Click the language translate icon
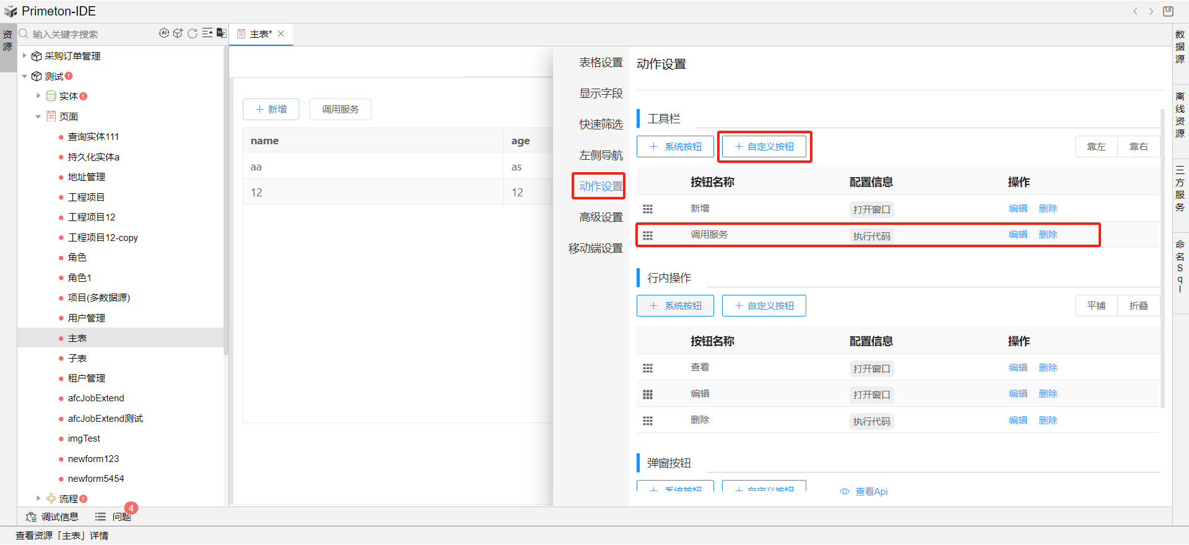1189x545 pixels. click(221, 33)
